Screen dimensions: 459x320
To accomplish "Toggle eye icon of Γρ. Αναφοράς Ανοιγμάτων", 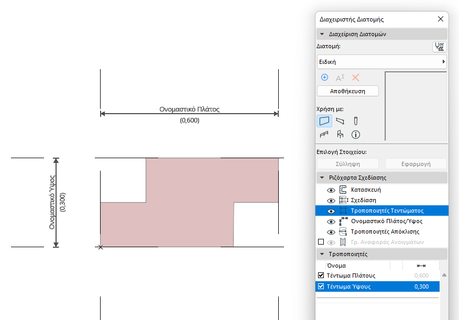I will tap(331, 242).
